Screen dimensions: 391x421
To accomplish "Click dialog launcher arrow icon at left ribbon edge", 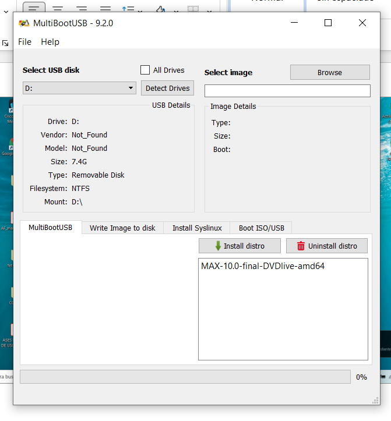I will [5, 43].
